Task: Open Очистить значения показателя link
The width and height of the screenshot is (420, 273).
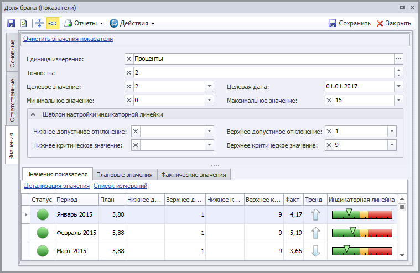Action: tap(68, 39)
